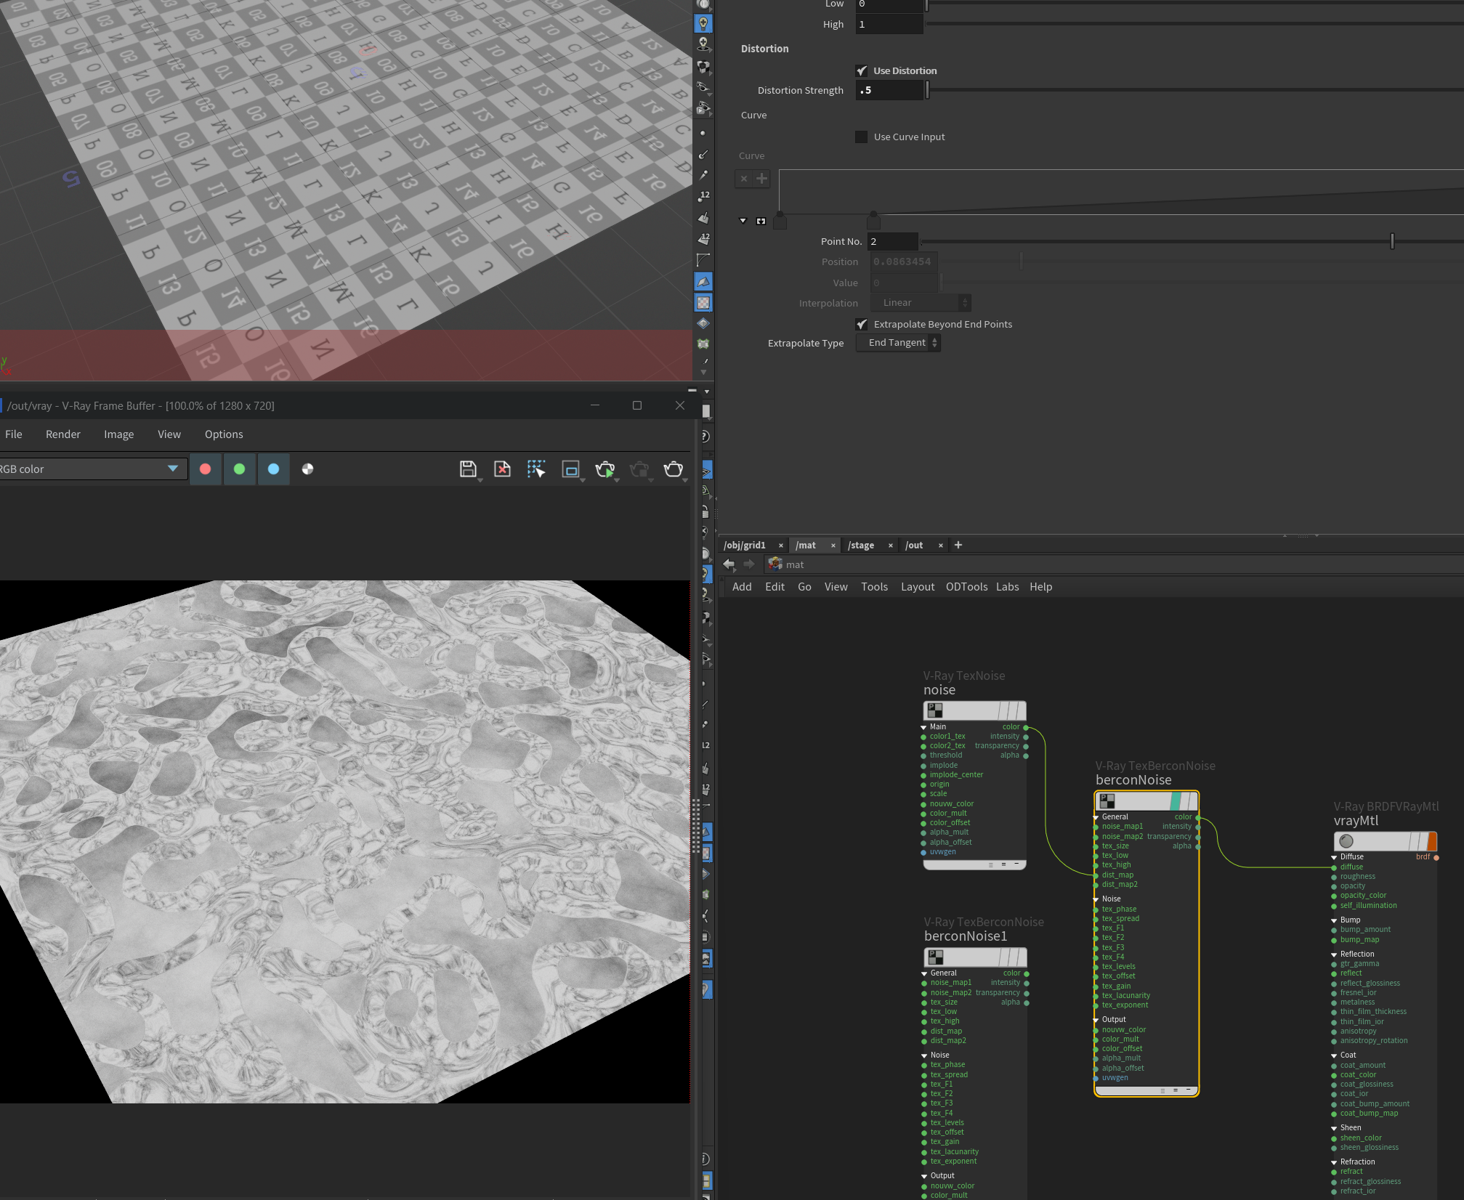This screenshot has height=1200, width=1464.
Task: Click the checkered cube materials display icon
Action: pyautogui.click(x=703, y=67)
